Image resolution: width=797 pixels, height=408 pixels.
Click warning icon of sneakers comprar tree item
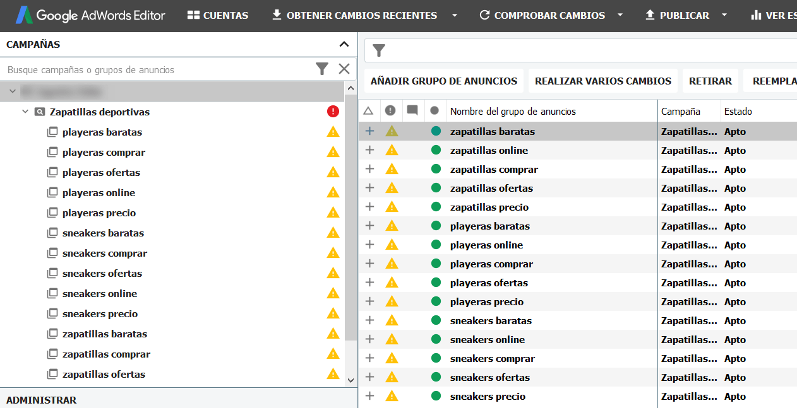(333, 253)
